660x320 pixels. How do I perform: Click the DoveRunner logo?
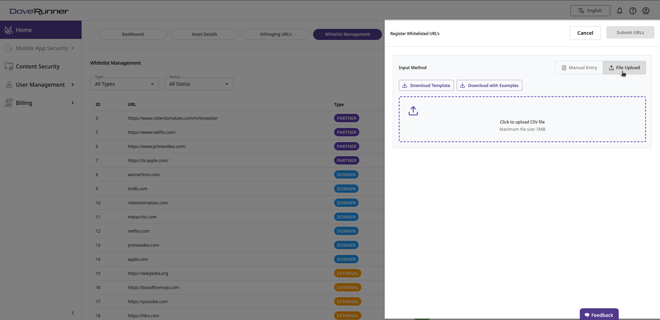pos(39,11)
